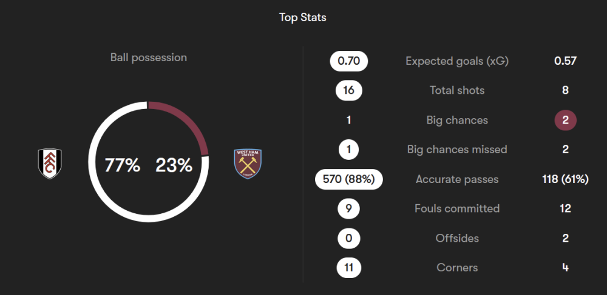
Task: Click the Top Stats heading
Action: click(x=302, y=18)
